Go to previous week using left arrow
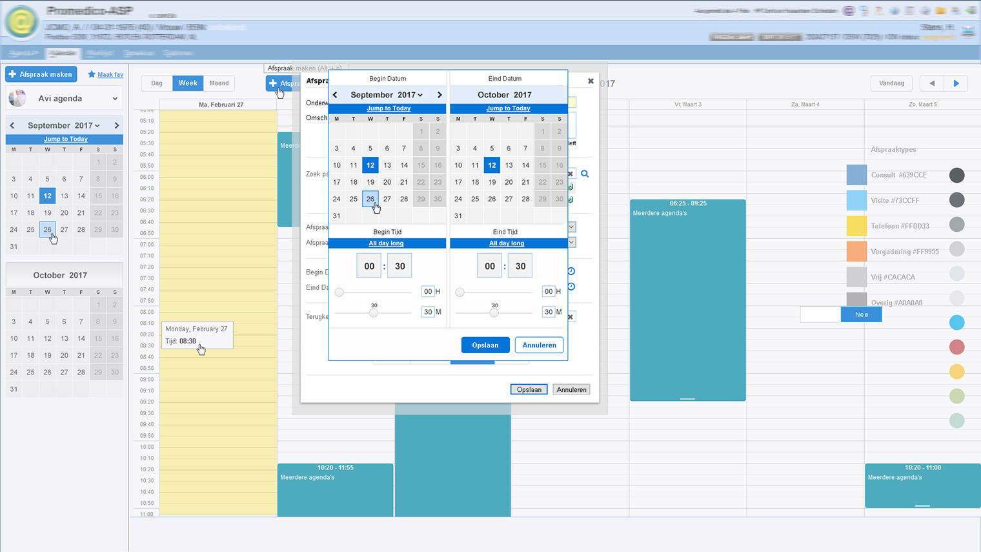Viewport: 981px width, 552px height. (931, 83)
